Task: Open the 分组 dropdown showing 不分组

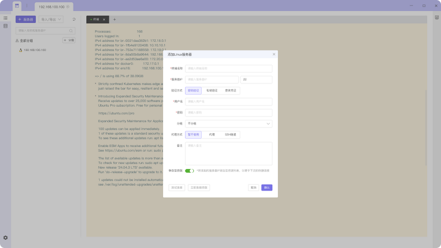Action: (228, 124)
